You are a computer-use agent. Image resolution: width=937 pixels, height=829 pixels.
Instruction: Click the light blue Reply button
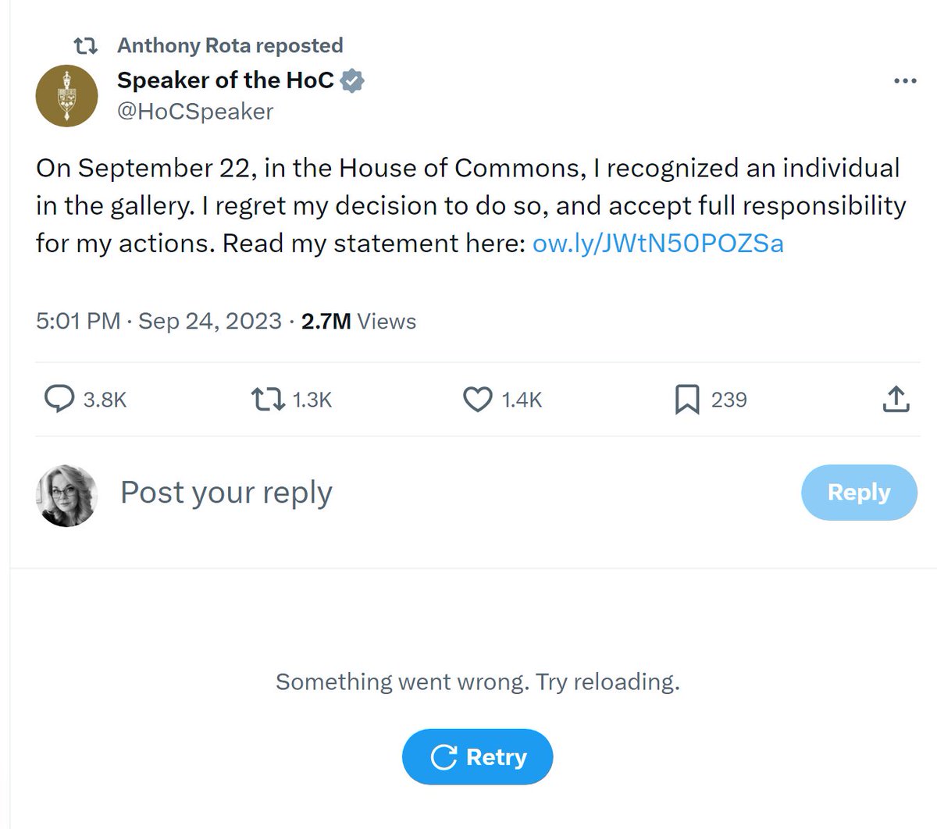click(859, 493)
